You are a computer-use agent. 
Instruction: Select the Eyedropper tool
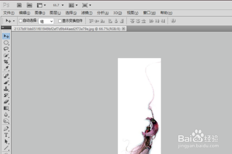click(6, 68)
